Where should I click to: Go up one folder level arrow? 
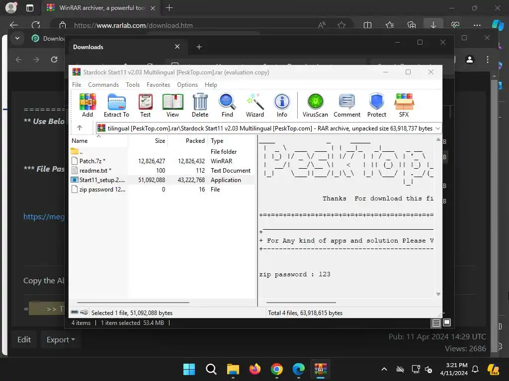click(80, 128)
